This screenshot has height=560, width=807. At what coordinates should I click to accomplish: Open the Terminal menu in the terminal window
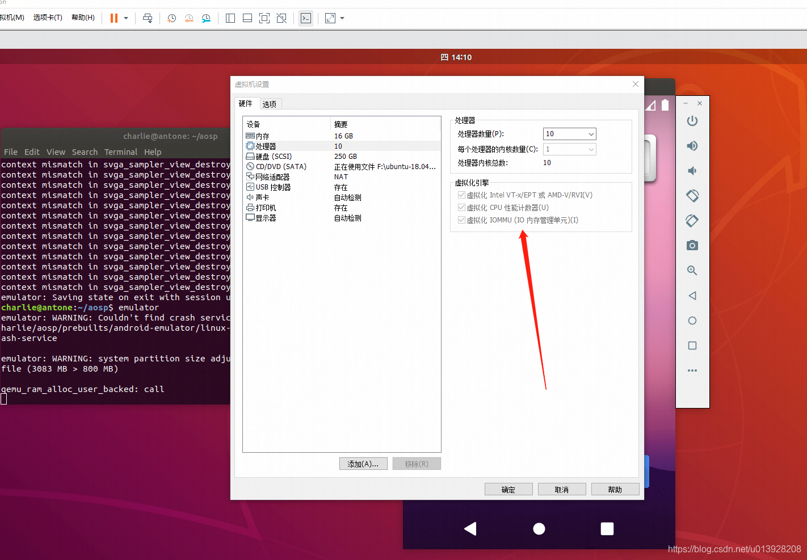121,152
